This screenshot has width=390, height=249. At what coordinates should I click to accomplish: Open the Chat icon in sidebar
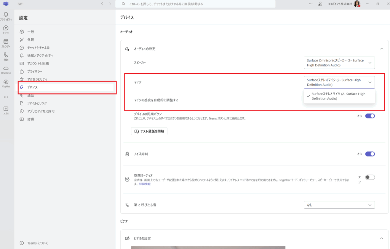pyautogui.click(x=6, y=29)
